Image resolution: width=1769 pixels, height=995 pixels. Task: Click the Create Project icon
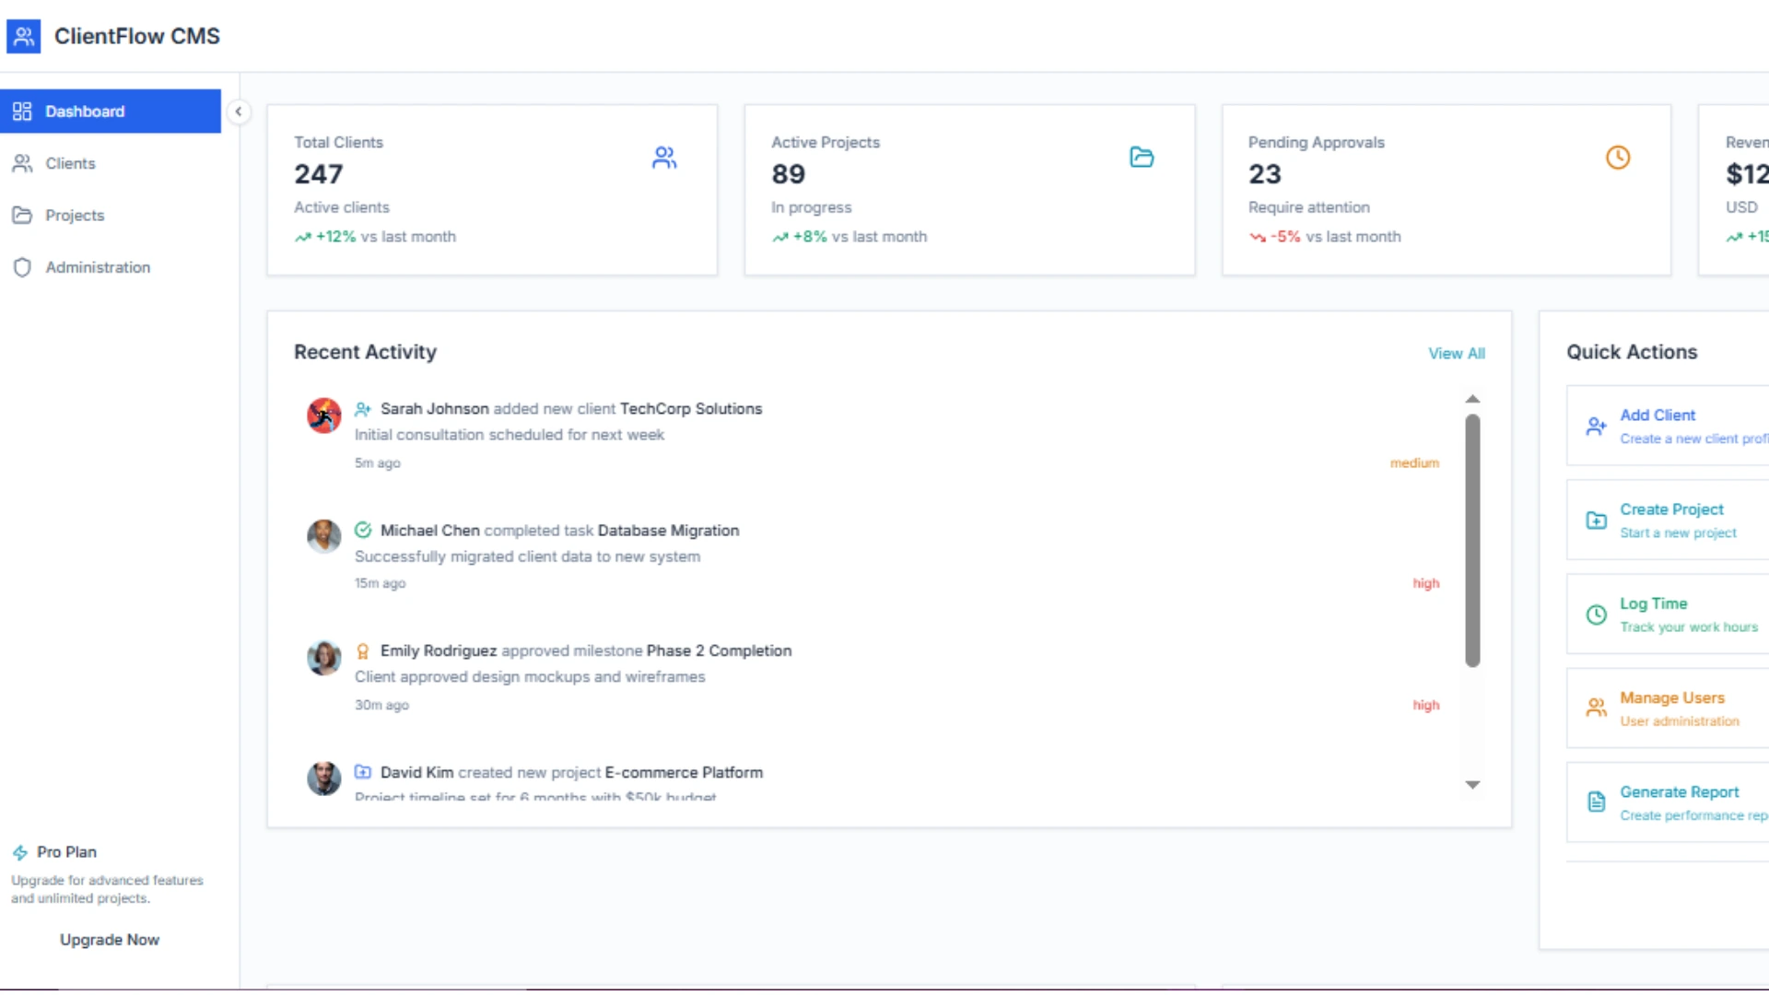click(x=1595, y=520)
